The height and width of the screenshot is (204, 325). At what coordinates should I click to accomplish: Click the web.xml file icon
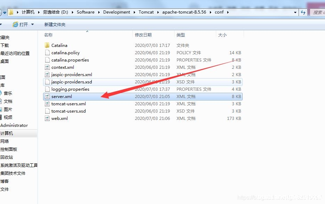pos(47,119)
